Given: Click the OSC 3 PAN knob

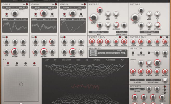Looking at the screenshot, I should [81, 51].
